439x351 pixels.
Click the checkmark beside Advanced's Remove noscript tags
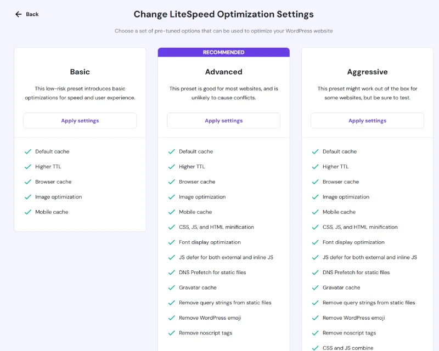(x=172, y=333)
